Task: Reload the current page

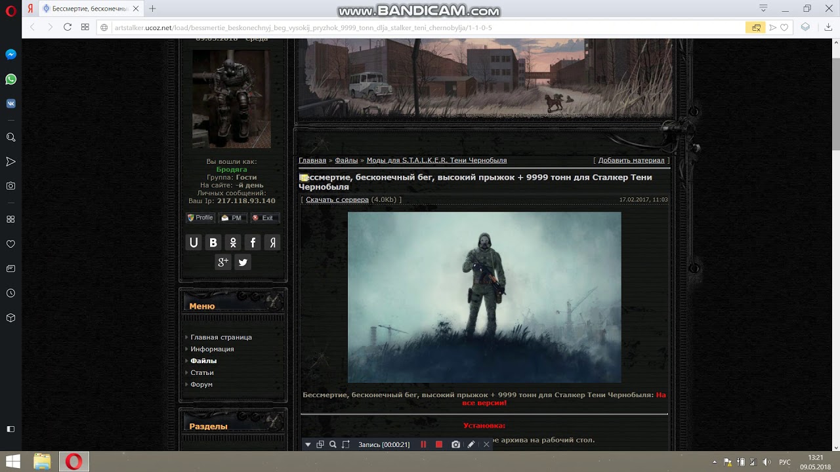Action: click(68, 28)
